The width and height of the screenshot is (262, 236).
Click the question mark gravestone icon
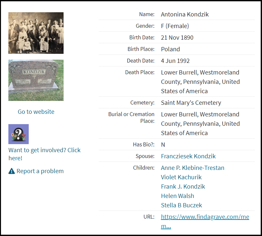point(18,134)
